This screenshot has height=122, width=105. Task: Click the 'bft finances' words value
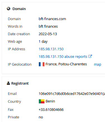tap(48, 27)
